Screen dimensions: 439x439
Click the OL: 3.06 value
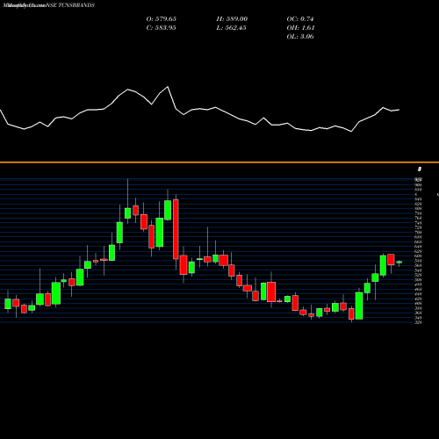300,37
